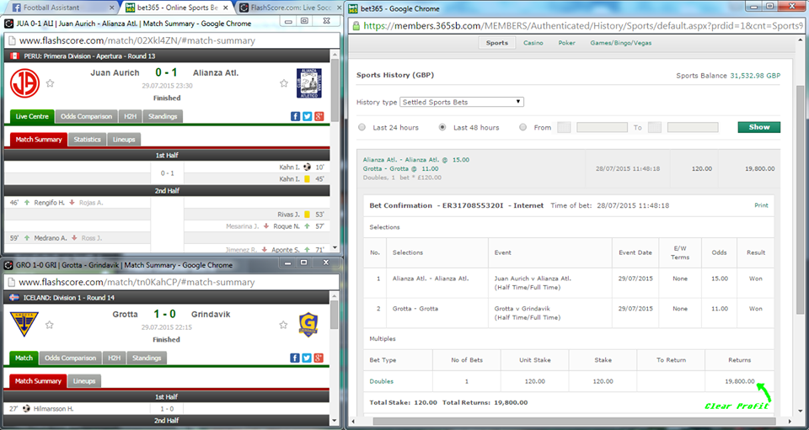809x430 pixels.
Task: Open the Poker tab in bet365 history
Action: click(x=566, y=43)
